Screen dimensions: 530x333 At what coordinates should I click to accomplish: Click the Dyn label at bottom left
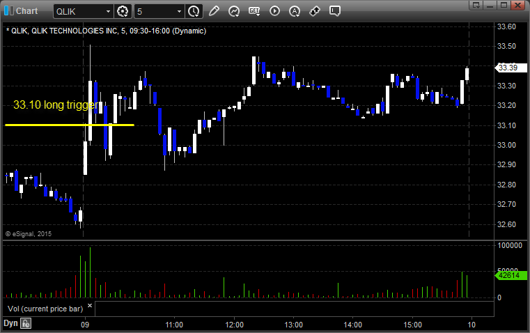10,323
